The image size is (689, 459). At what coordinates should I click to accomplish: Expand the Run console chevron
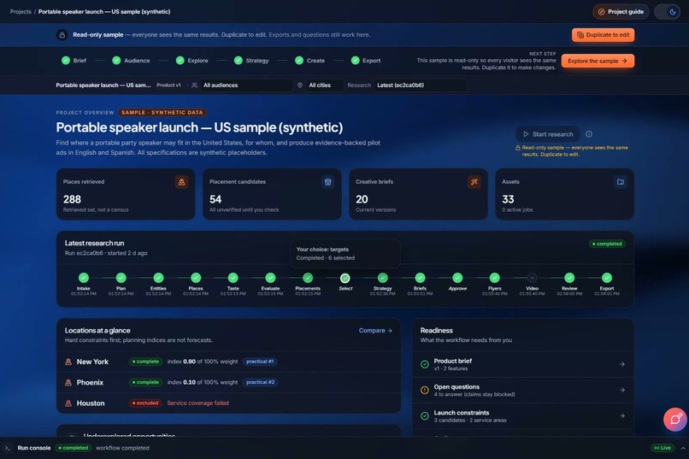coord(683,448)
